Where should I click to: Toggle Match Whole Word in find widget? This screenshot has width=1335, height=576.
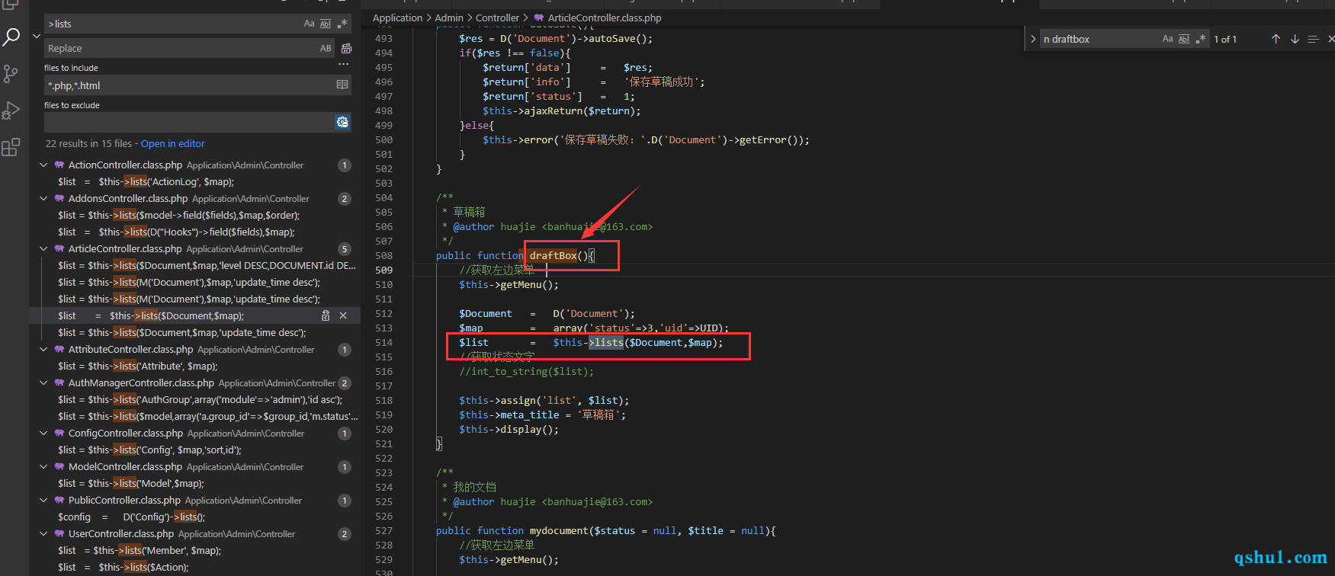tap(1184, 39)
